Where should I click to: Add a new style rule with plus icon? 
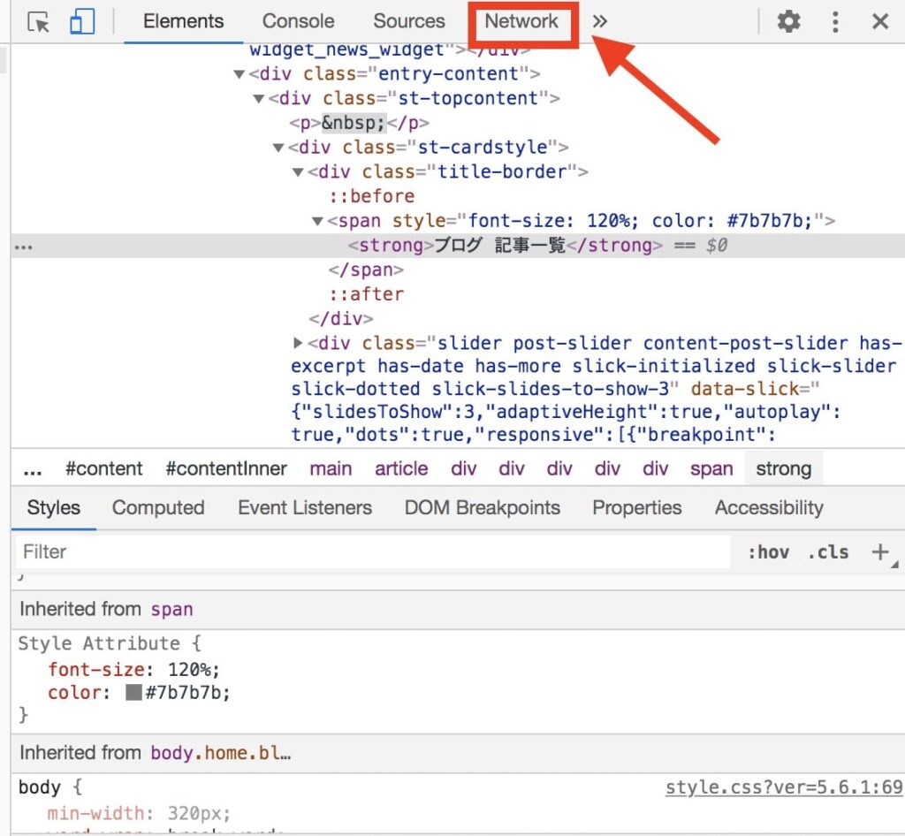(x=880, y=552)
